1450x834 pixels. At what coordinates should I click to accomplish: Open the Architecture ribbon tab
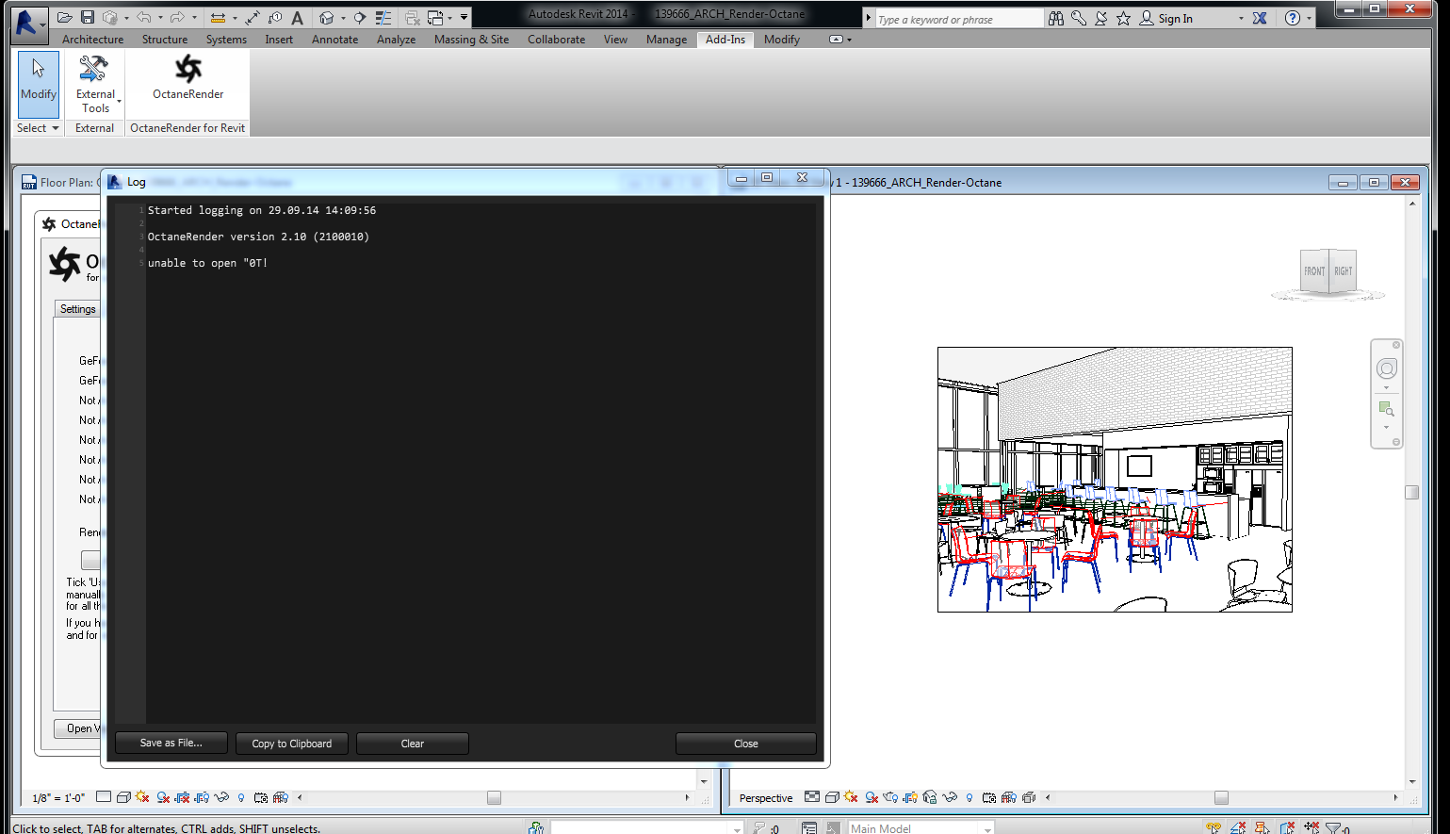coord(92,40)
